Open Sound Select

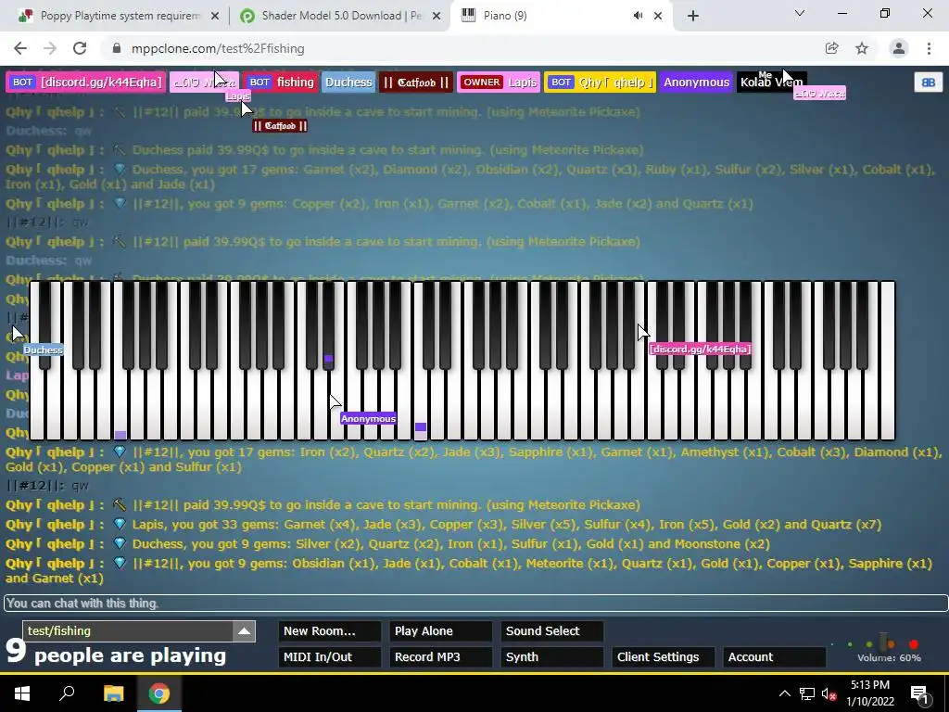click(552, 630)
